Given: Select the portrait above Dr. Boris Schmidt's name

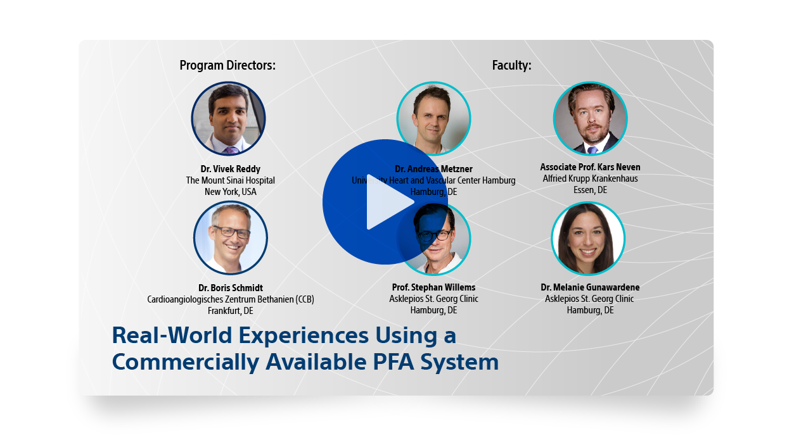Looking at the screenshot, I should 230,238.
